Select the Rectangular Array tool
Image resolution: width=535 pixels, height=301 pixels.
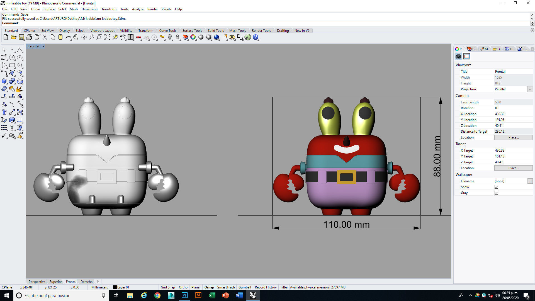pyautogui.click(x=4, y=128)
